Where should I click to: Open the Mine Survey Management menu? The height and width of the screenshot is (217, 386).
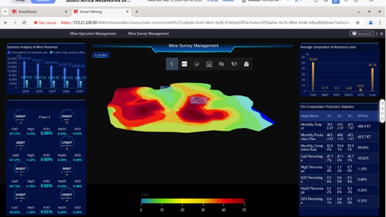coord(148,34)
